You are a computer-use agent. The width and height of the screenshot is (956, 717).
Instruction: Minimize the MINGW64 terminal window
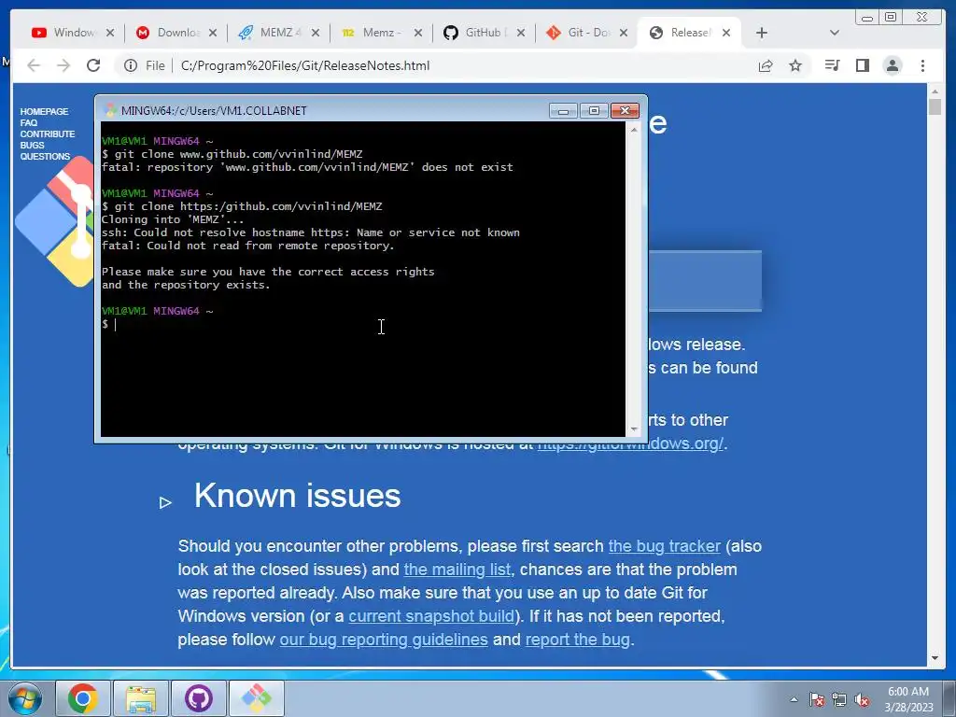563,110
